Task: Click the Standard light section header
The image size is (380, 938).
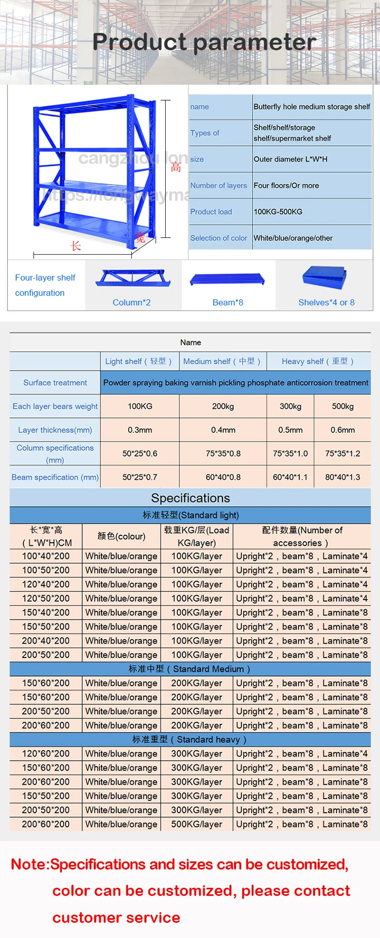Action: pyautogui.click(x=190, y=515)
